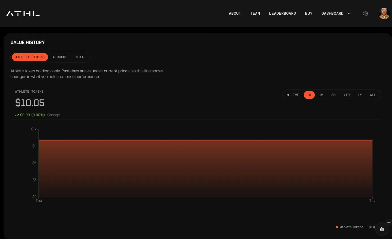Select the 1Y time range
Screen dimensions: 392x239
tap(360, 95)
